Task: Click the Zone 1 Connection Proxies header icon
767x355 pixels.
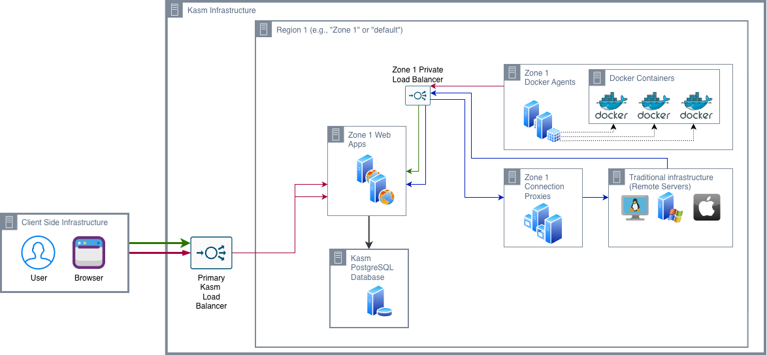Action: [512, 177]
